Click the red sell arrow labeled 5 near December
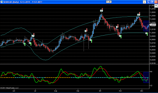This screenshot has height=93, width=158. (140, 13)
